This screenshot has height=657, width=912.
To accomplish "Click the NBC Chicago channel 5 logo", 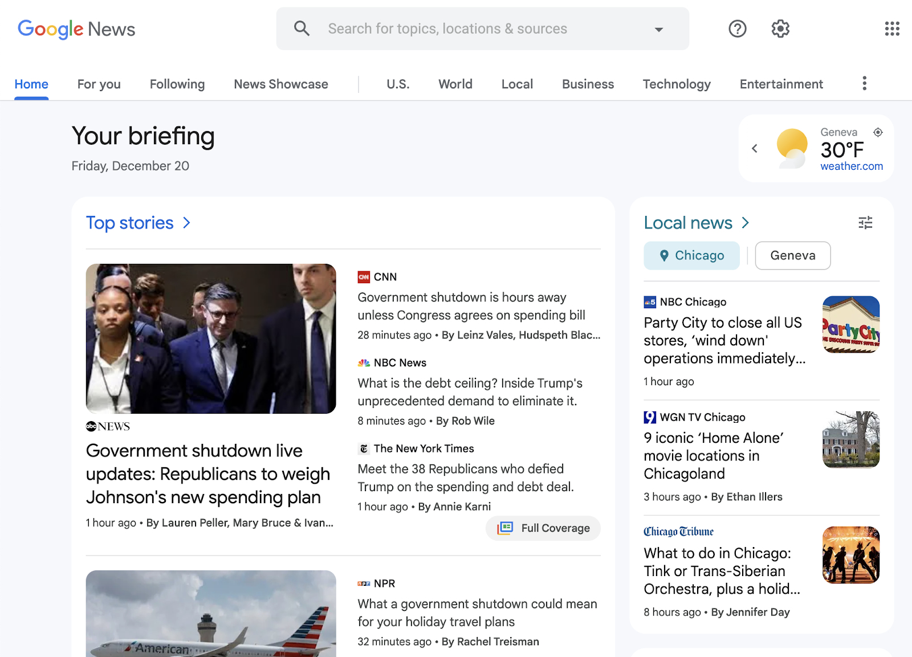I will click(x=650, y=302).
